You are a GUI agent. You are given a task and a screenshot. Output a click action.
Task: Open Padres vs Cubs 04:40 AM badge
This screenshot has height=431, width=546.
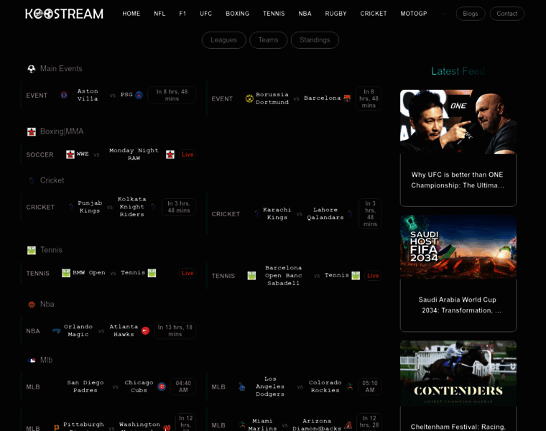tap(183, 386)
